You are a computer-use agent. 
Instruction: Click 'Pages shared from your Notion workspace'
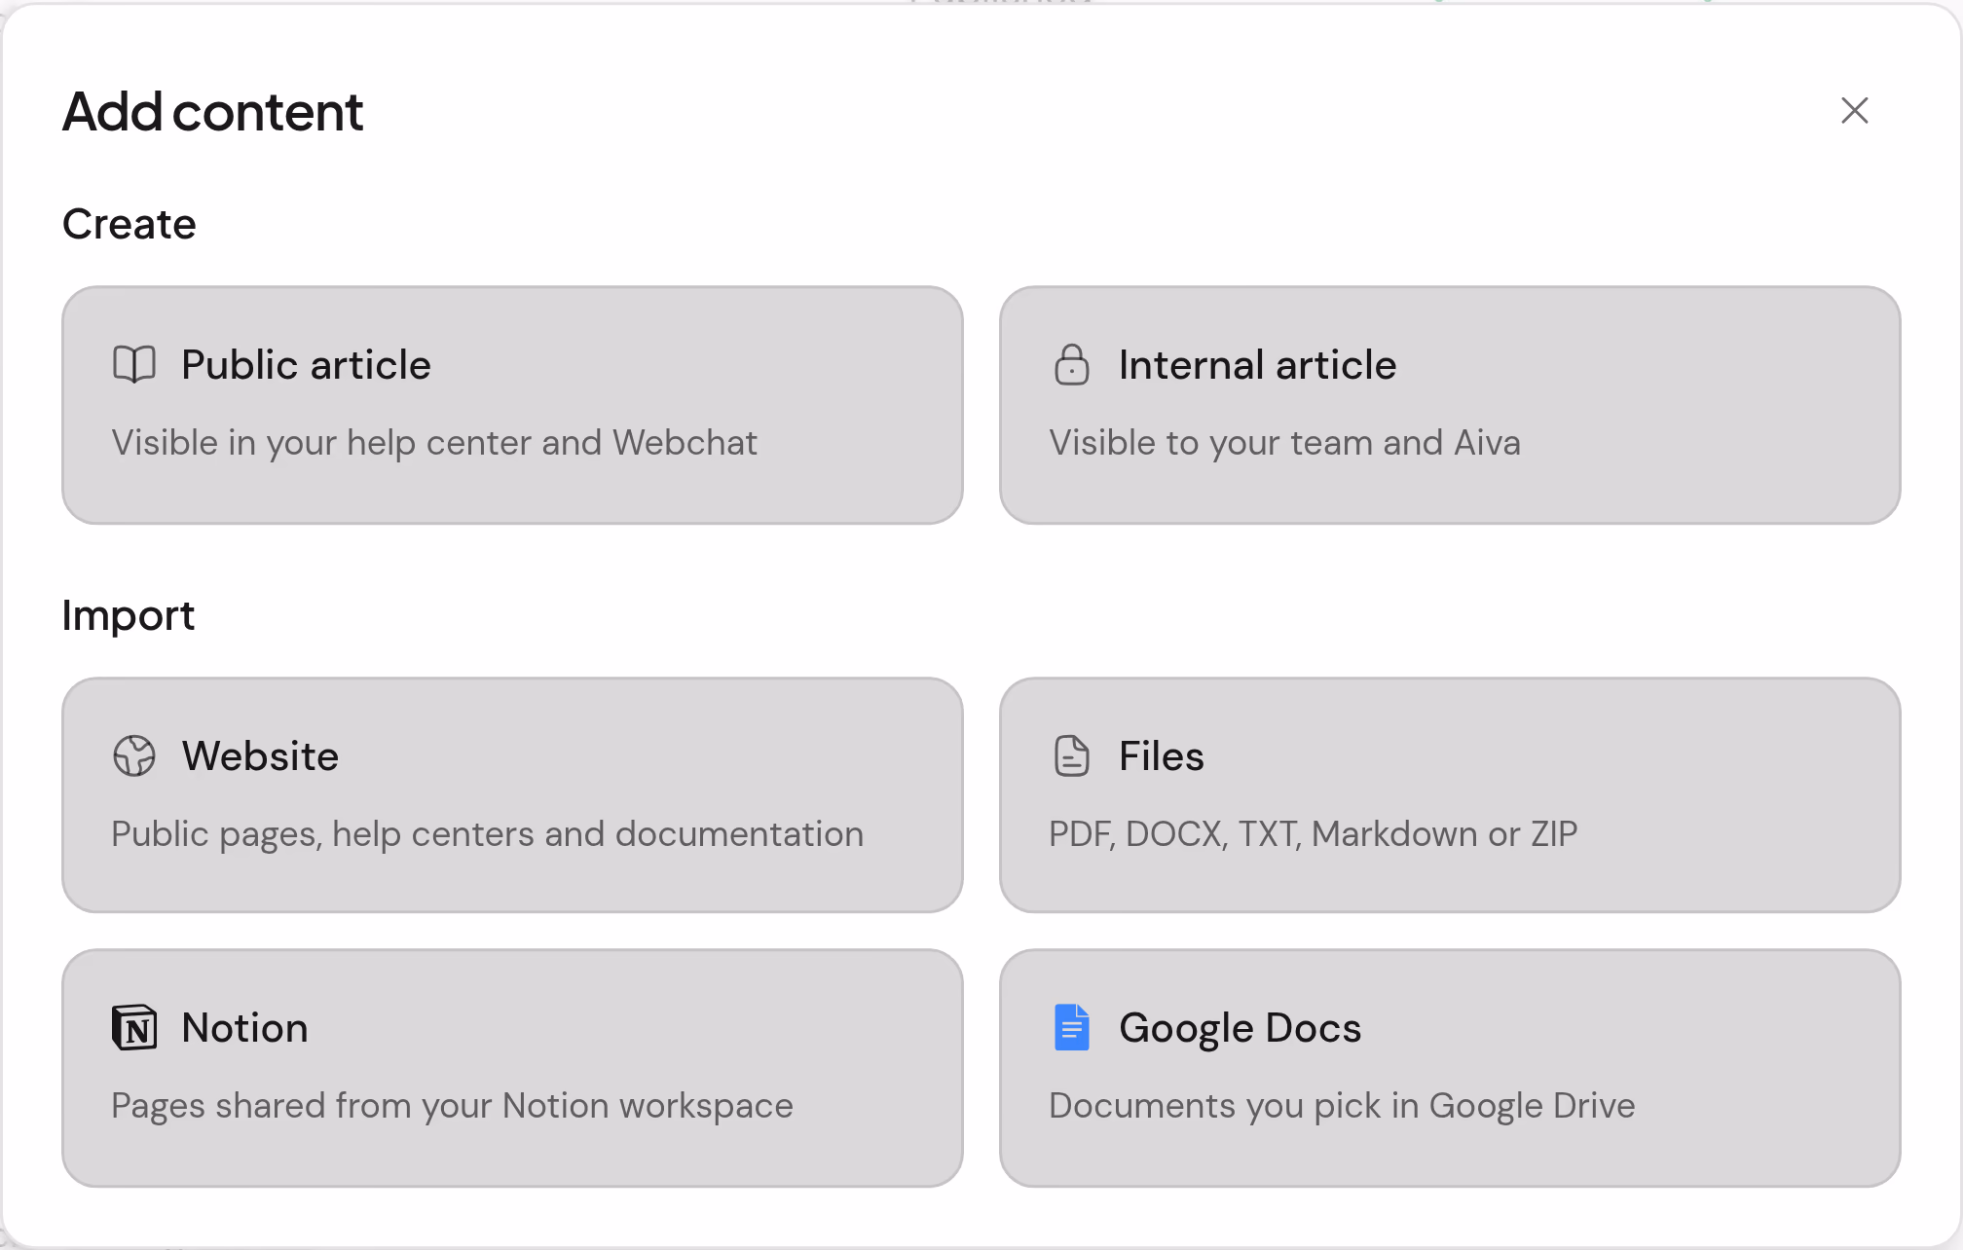[452, 1106]
